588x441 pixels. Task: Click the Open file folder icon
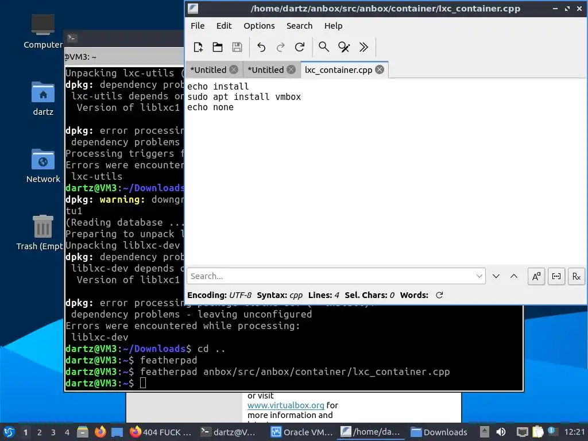tap(218, 47)
